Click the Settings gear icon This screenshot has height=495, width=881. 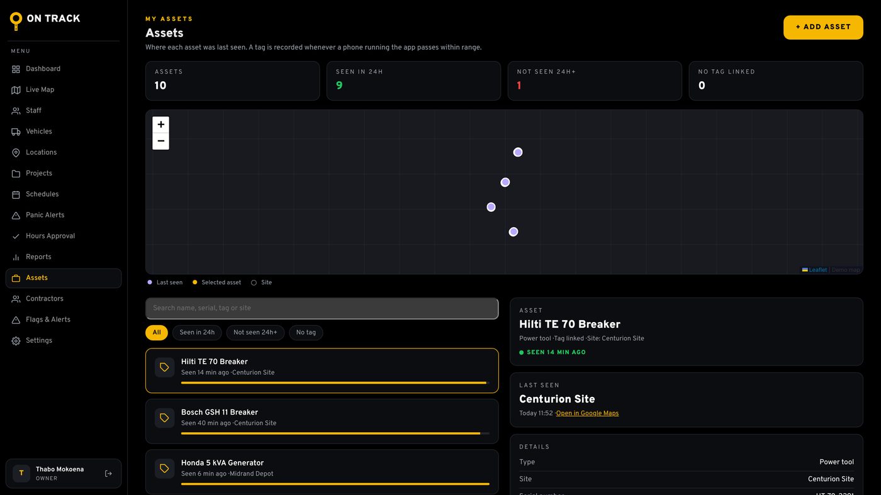(x=16, y=341)
